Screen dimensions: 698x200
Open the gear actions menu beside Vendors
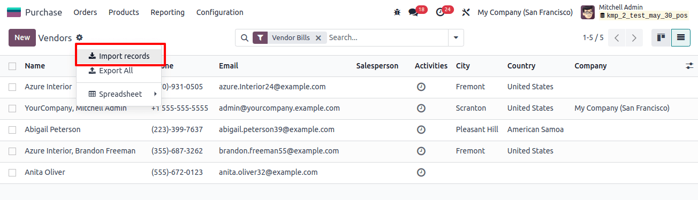click(79, 37)
